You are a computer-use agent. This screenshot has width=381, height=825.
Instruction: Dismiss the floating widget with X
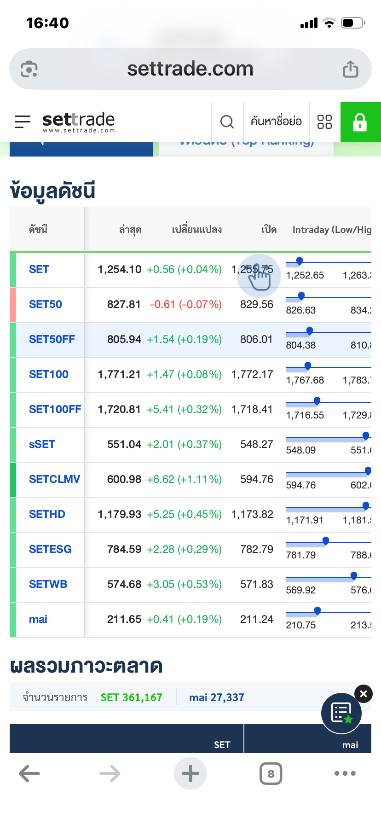tap(363, 694)
